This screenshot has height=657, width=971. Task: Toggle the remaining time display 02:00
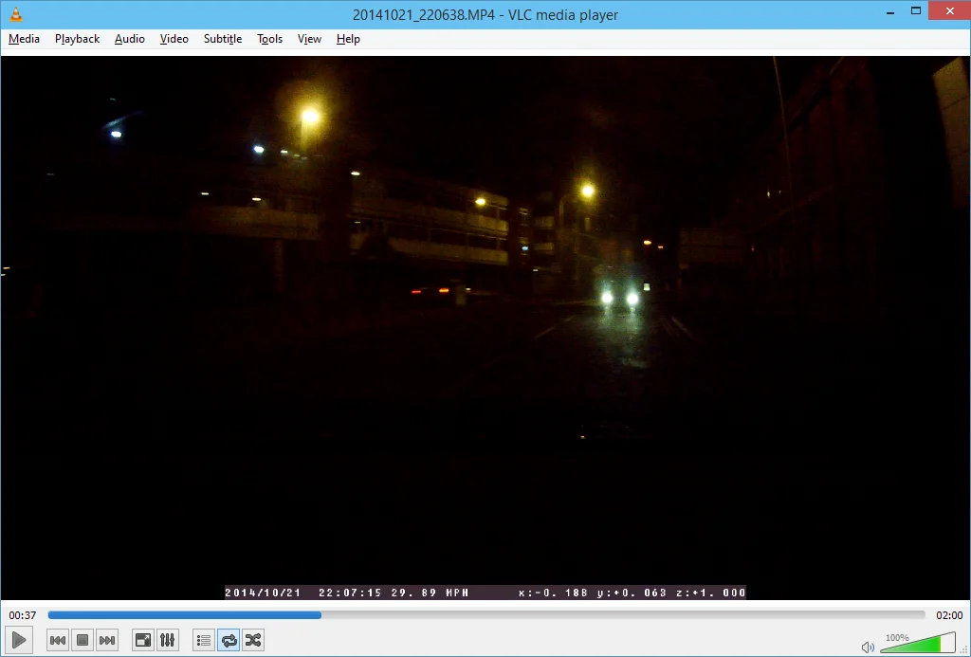pos(948,615)
